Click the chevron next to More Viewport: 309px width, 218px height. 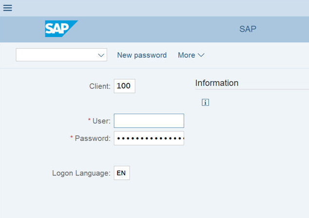pyautogui.click(x=201, y=55)
